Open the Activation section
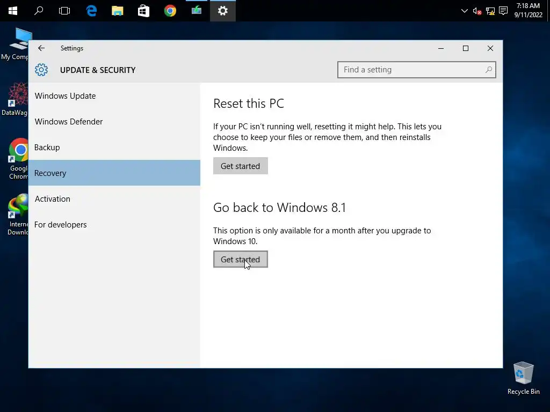550x412 pixels. point(114,198)
